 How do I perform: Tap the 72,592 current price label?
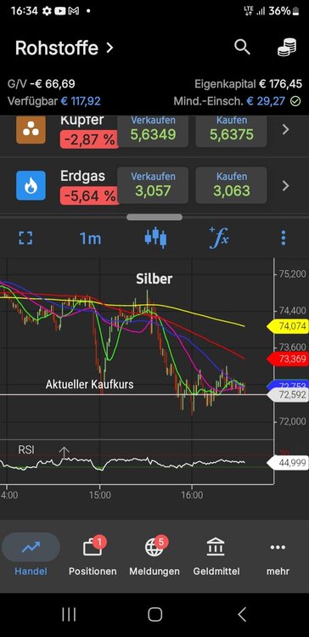click(x=288, y=394)
